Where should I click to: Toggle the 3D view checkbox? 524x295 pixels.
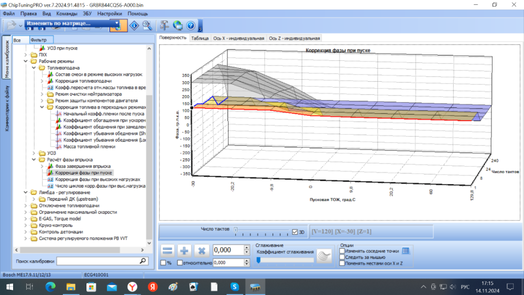[294, 232]
